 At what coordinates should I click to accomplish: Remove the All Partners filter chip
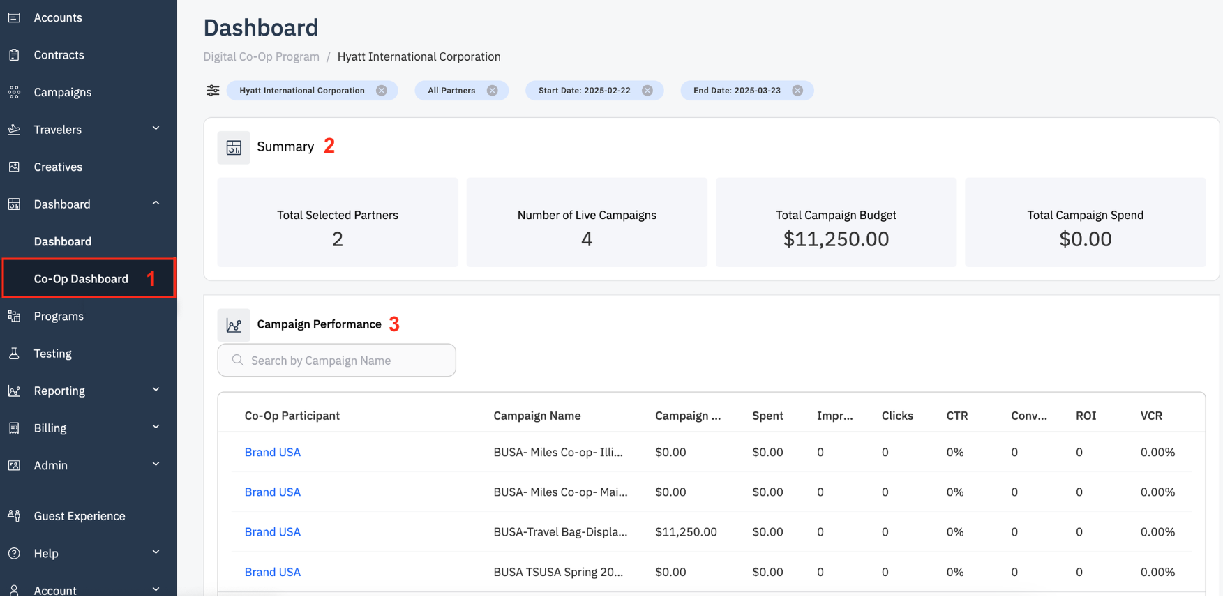493,91
